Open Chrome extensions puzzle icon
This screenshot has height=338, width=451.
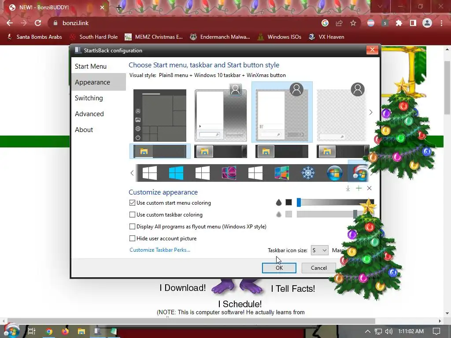399,23
